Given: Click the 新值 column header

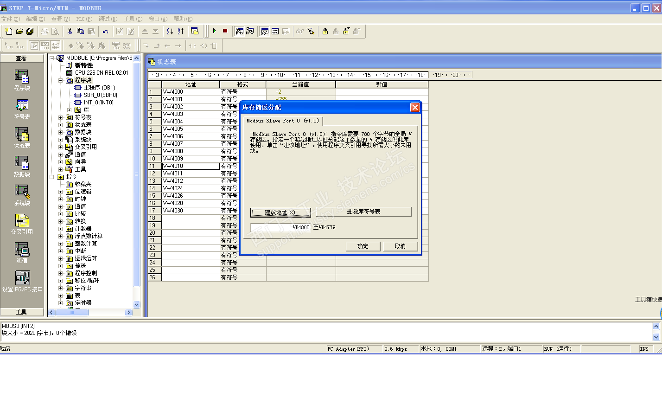Looking at the screenshot, I should point(382,84).
